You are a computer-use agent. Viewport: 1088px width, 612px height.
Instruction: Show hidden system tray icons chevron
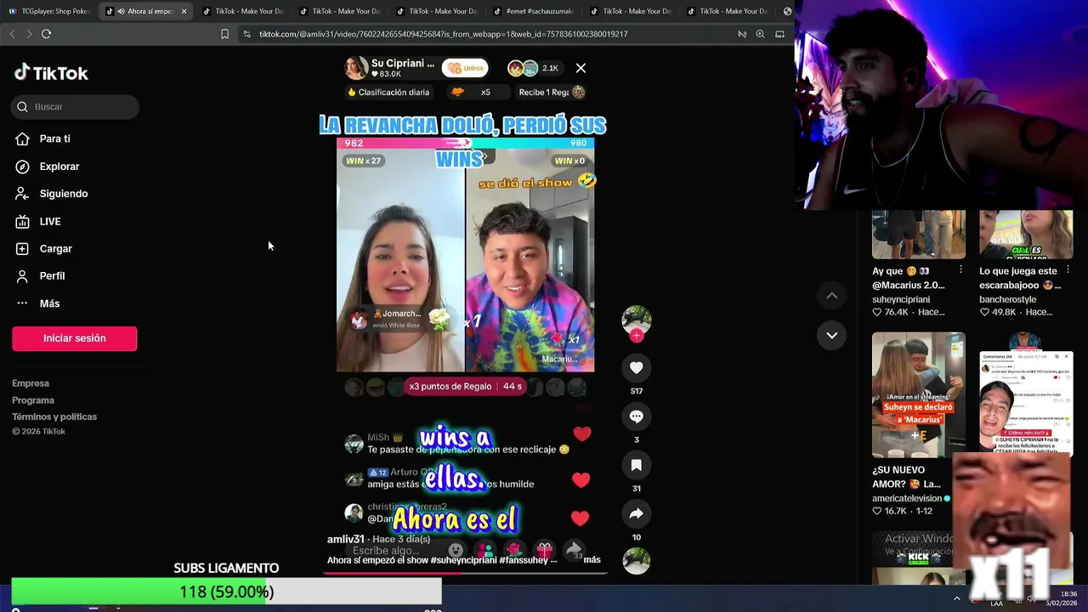coord(956,598)
